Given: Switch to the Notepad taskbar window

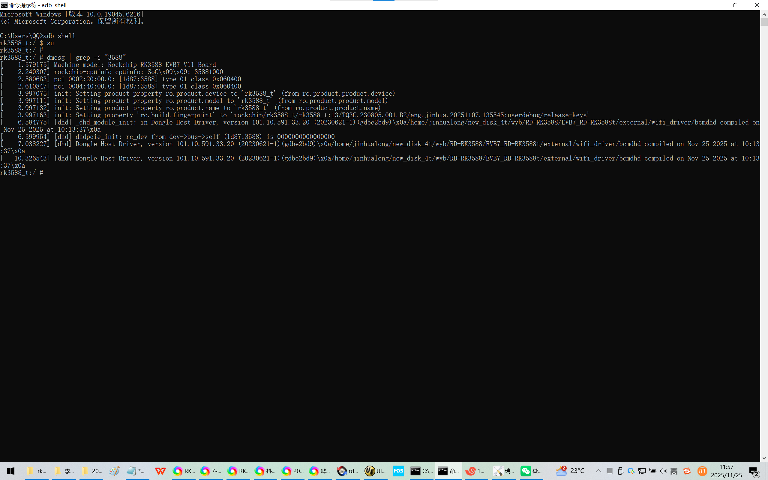Looking at the screenshot, I should [x=136, y=471].
